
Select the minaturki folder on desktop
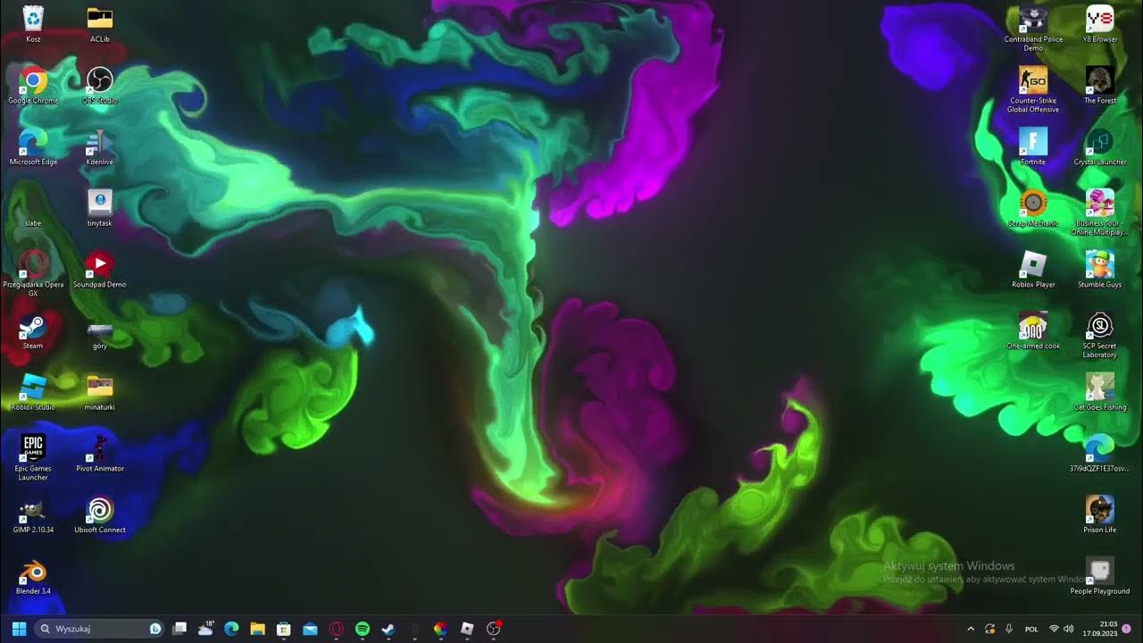point(100,392)
